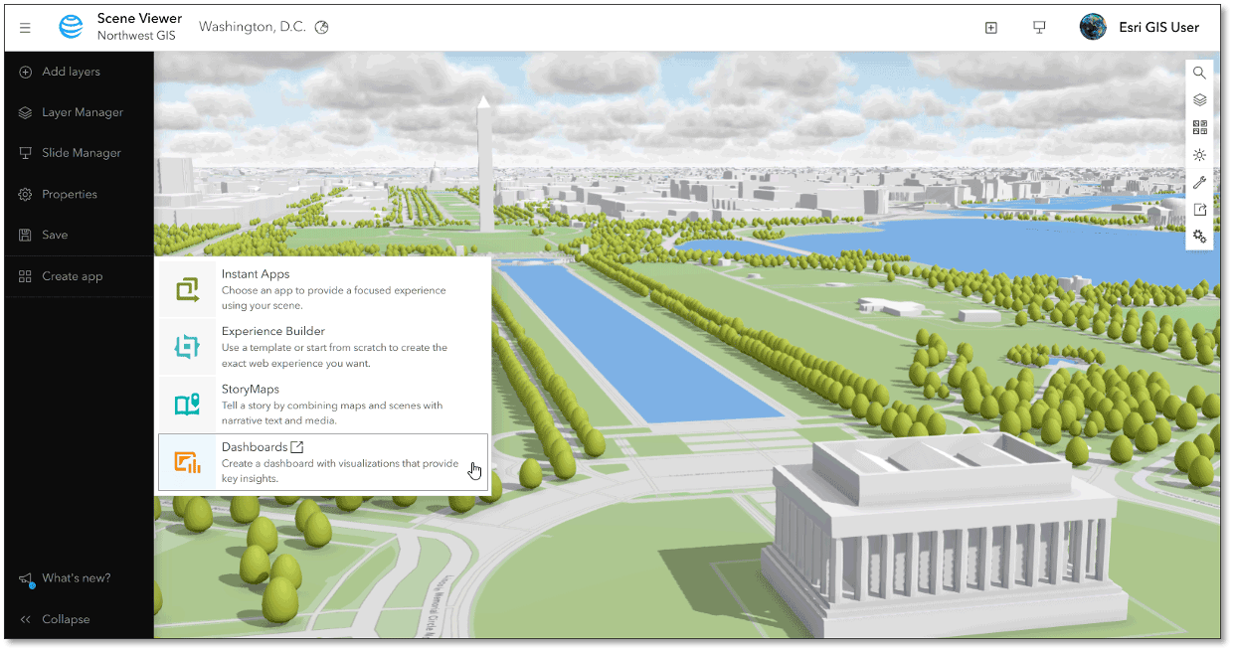The height and width of the screenshot is (652, 1235).
Task: Click the Layer Manager stack icon
Action: pyautogui.click(x=26, y=112)
